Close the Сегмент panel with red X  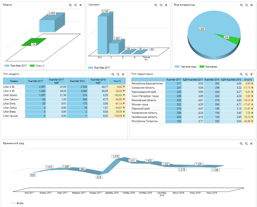pos(166,5)
